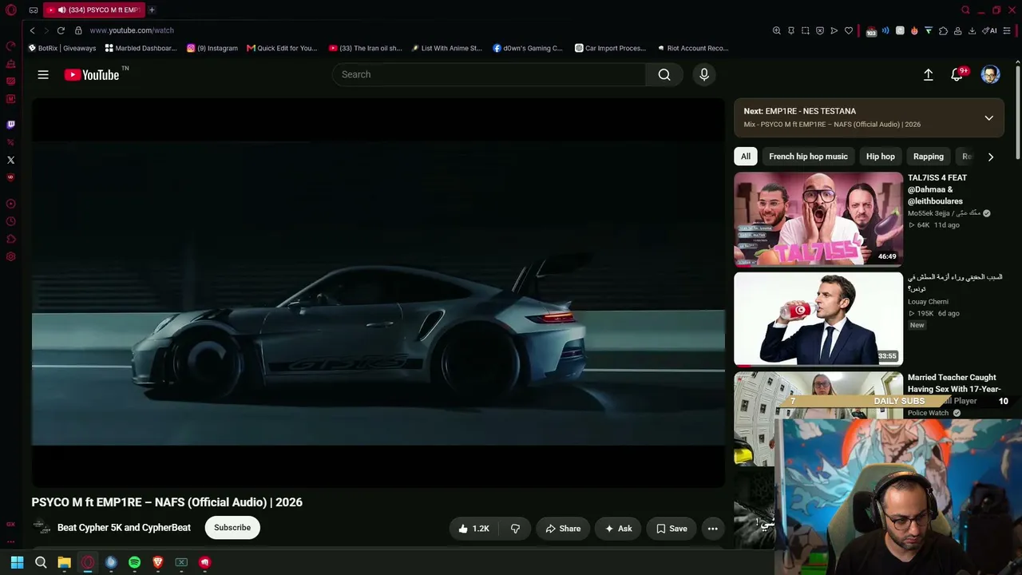Open the Beat Cypher 5K channel avatar
Viewport: 1022px width, 575px height.
click(x=41, y=528)
